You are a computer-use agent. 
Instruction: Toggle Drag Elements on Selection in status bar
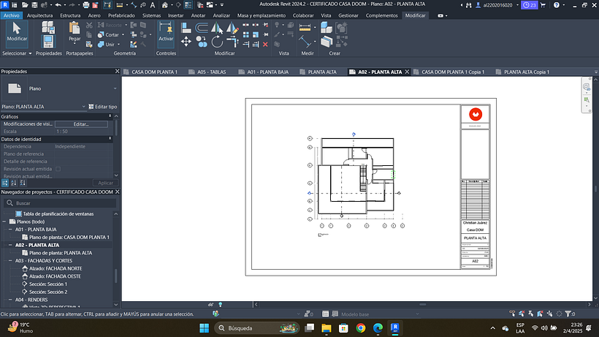[x=549, y=314]
